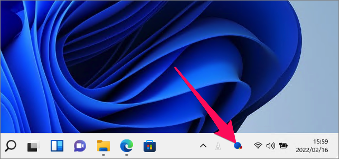Screen dimensions: 339x159
Task: Check the battery status icon
Action: [x=283, y=145]
